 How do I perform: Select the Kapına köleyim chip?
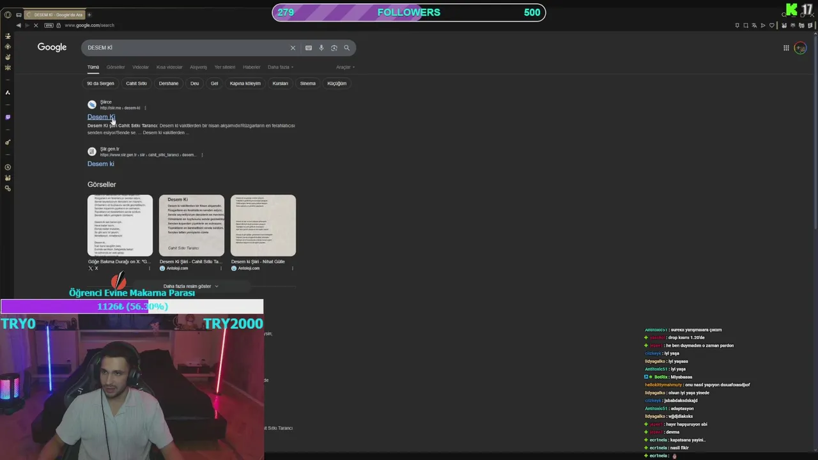(x=245, y=83)
